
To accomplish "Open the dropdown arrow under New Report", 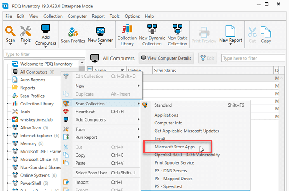I will tap(230, 44).
